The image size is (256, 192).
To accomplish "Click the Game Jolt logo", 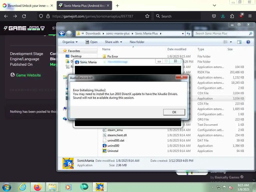I will click(24, 28).
